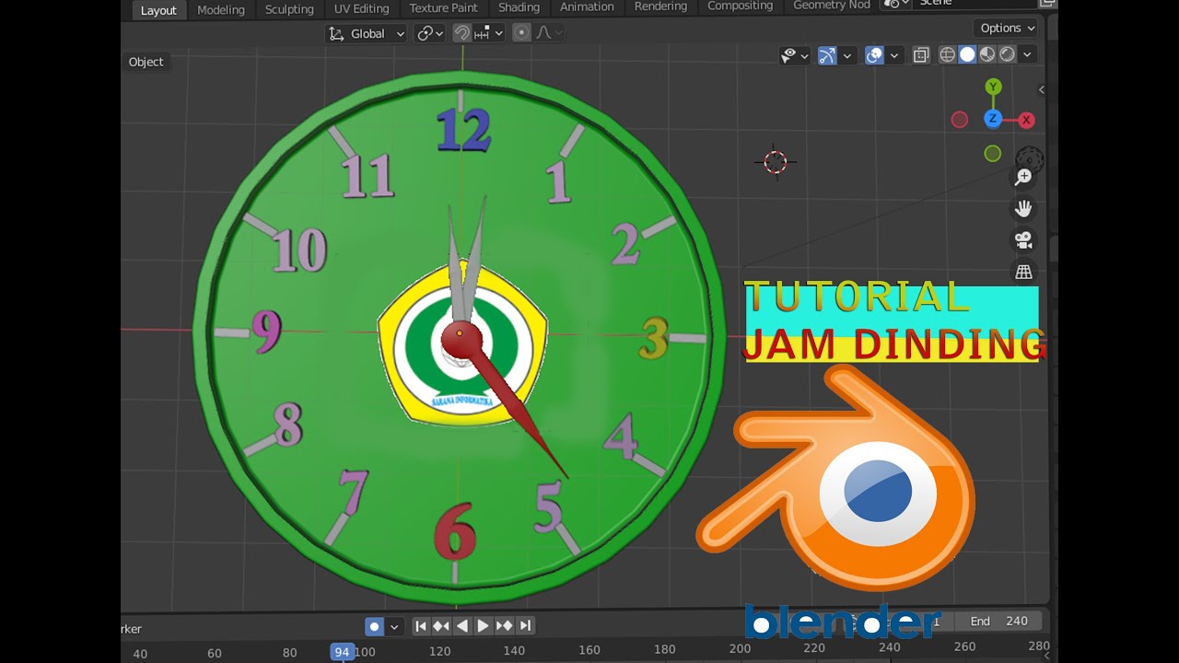Click the red X axis gizmo ball

(1026, 120)
